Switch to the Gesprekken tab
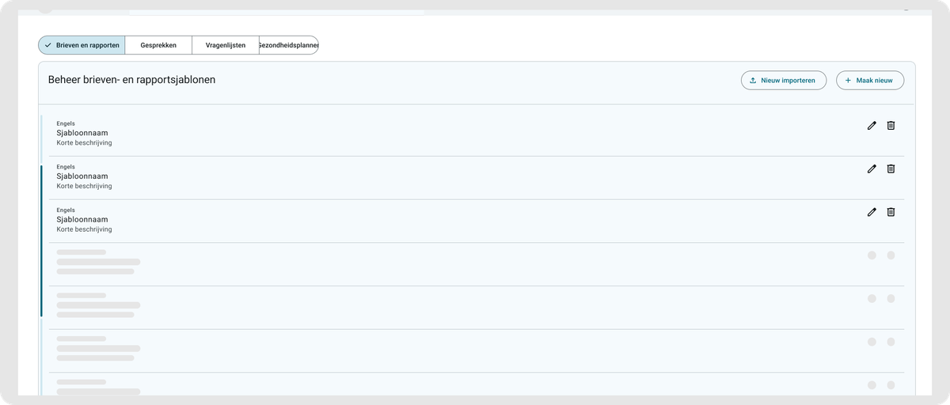Screen dimensions: 950x405 [158, 45]
